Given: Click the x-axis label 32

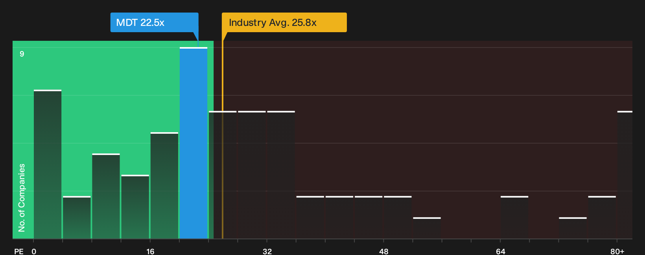Looking at the screenshot, I should point(267,251).
